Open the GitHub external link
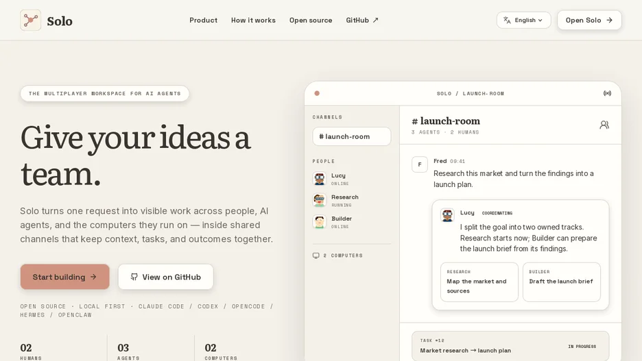Image resolution: width=642 pixels, height=361 pixels. coord(362,20)
